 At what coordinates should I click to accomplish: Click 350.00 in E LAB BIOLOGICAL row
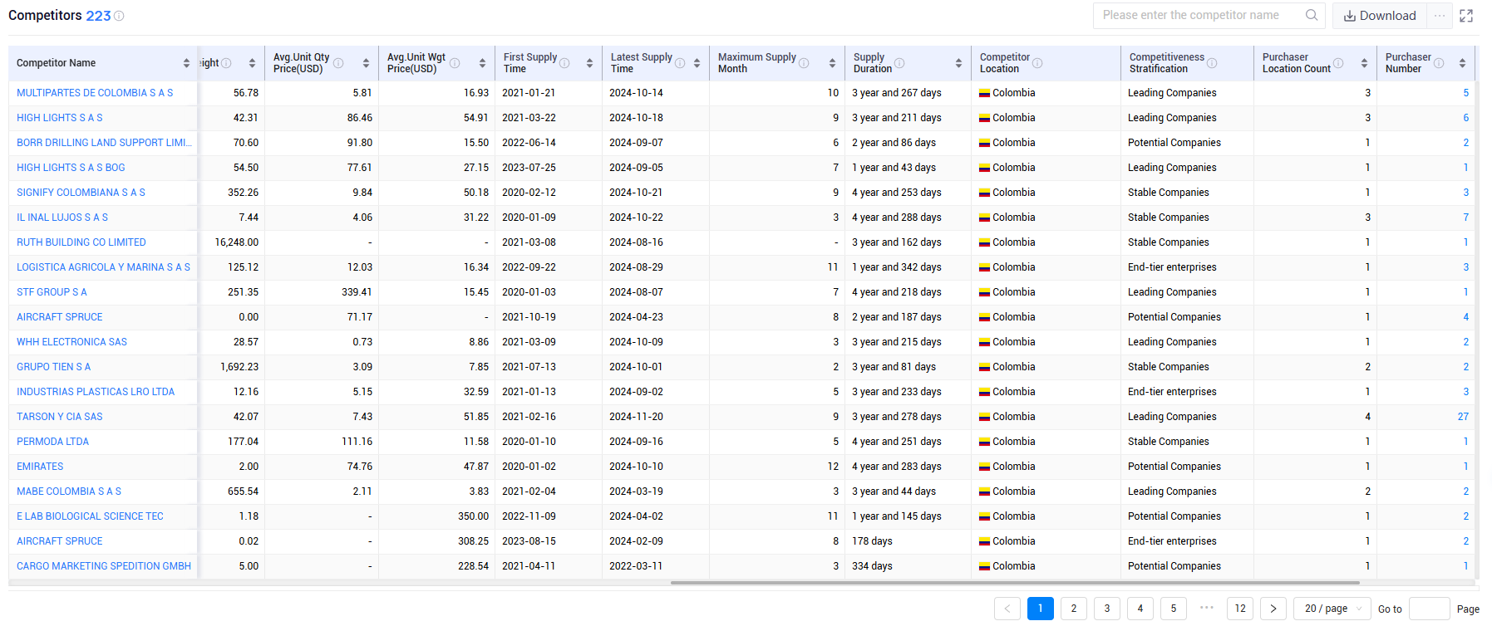[x=473, y=516]
